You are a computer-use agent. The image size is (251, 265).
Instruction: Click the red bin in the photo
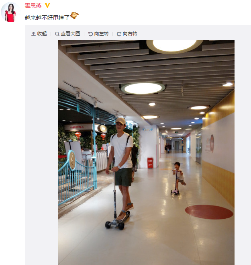tap(150, 163)
